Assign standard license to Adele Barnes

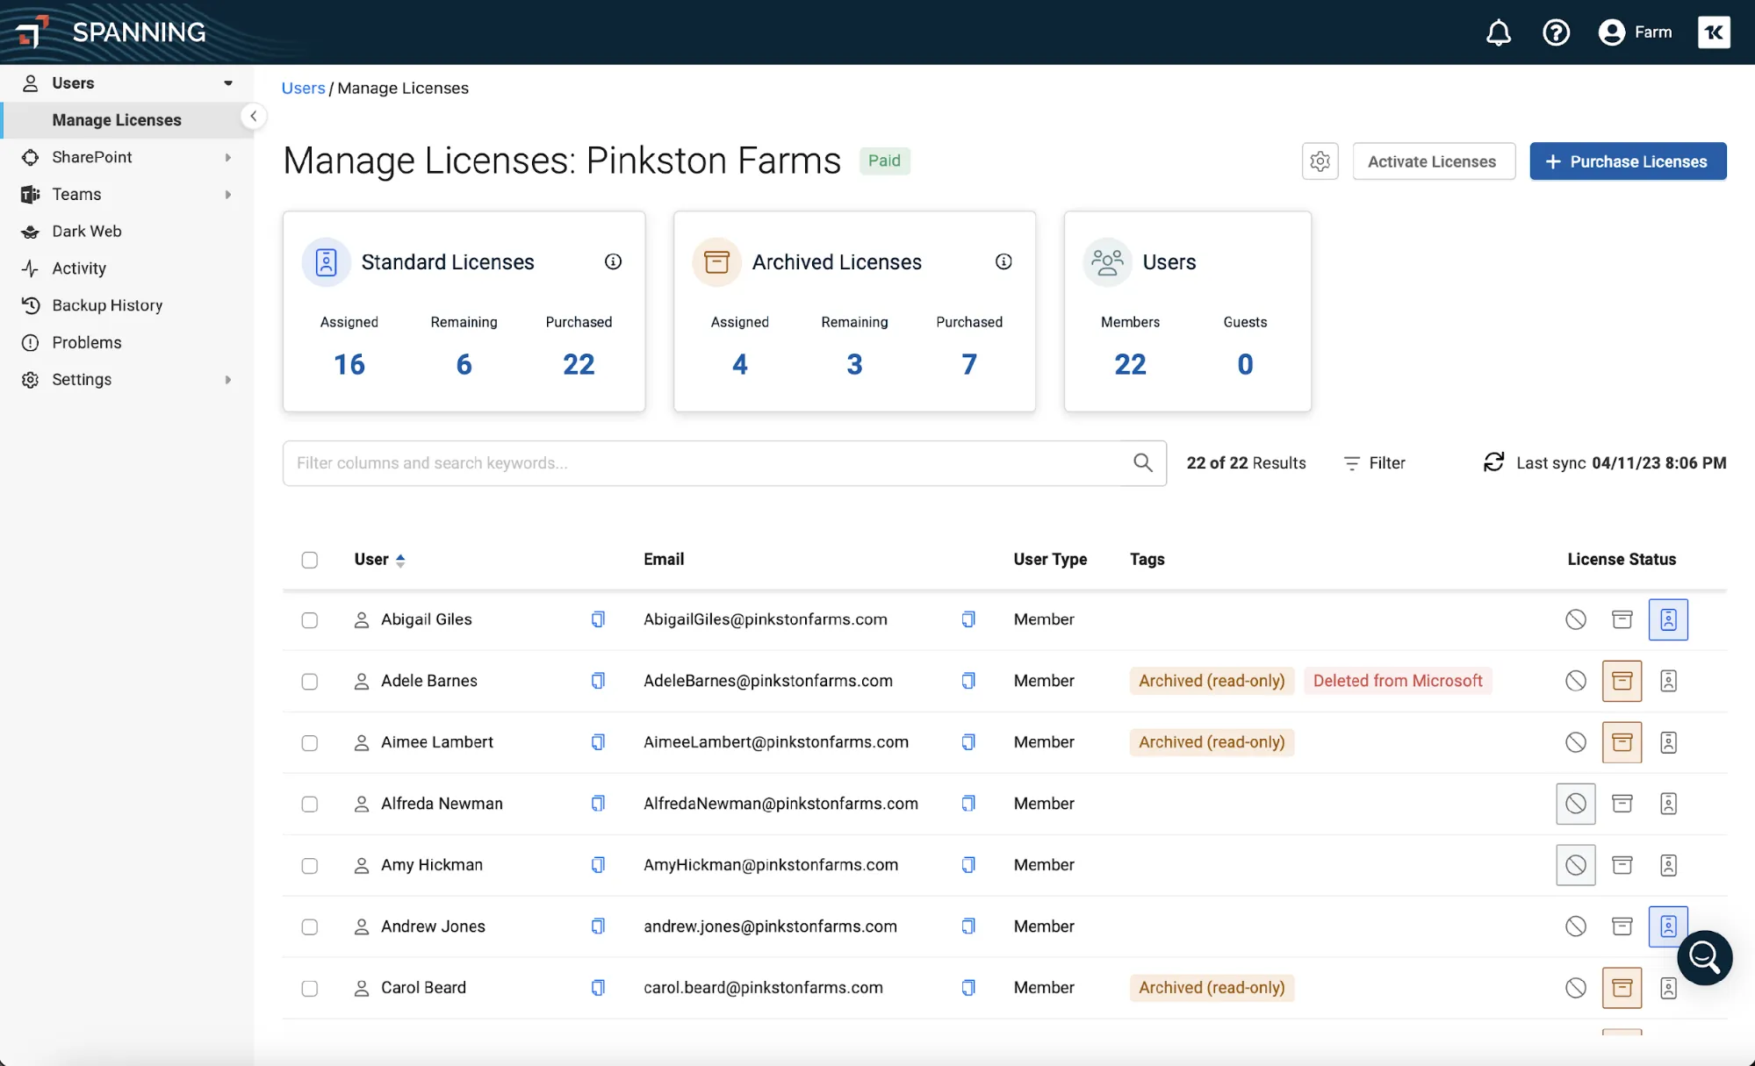pos(1668,681)
